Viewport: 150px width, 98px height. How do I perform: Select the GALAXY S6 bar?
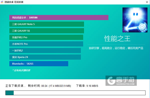(x=47, y=31)
